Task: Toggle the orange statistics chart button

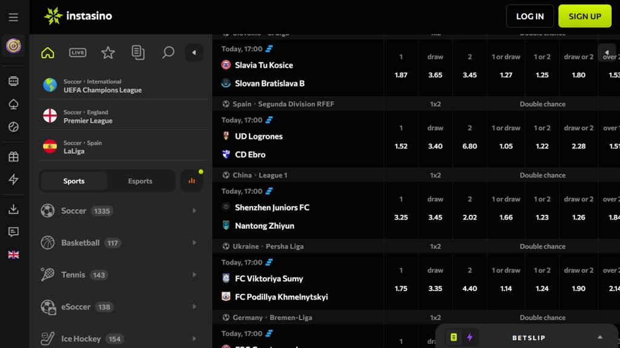Action: coord(191,181)
